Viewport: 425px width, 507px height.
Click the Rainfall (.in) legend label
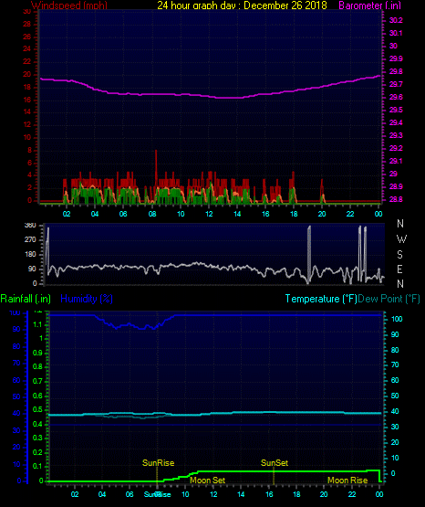pyautogui.click(x=26, y=299)
